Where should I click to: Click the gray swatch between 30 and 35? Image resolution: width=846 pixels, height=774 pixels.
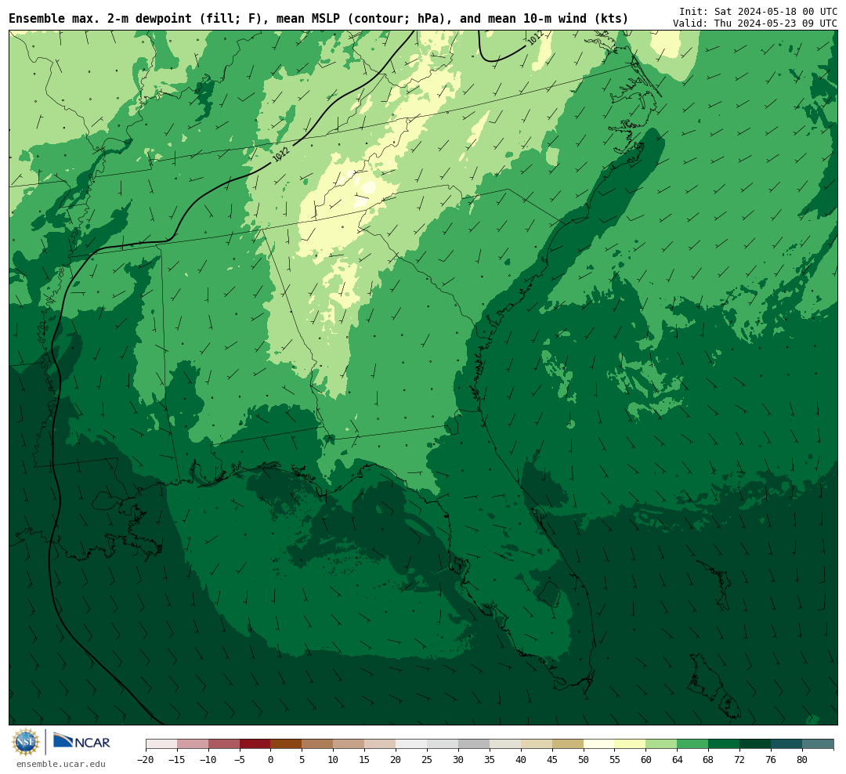click(x=474, y=744)
